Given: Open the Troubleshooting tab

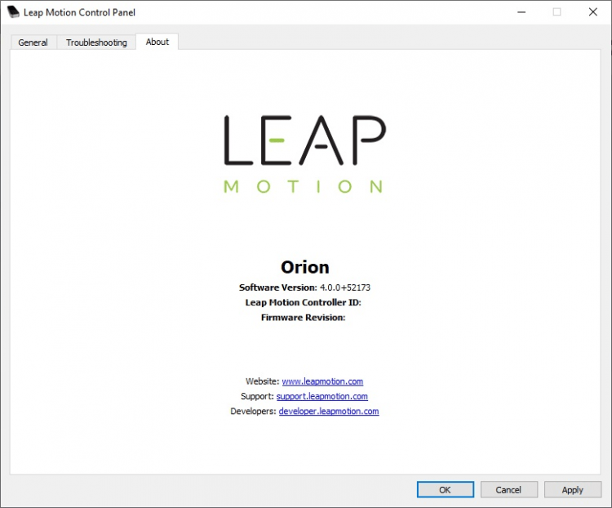Looking at the screenshot, I should (x=96, y=42).
